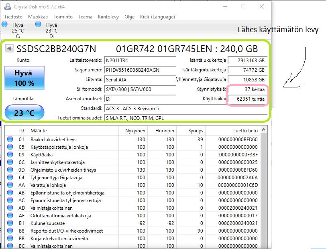The width and height of the screenshot is (326, 249).
Task: Click status orb for Käyttöaika row
Action: (10, 155)
